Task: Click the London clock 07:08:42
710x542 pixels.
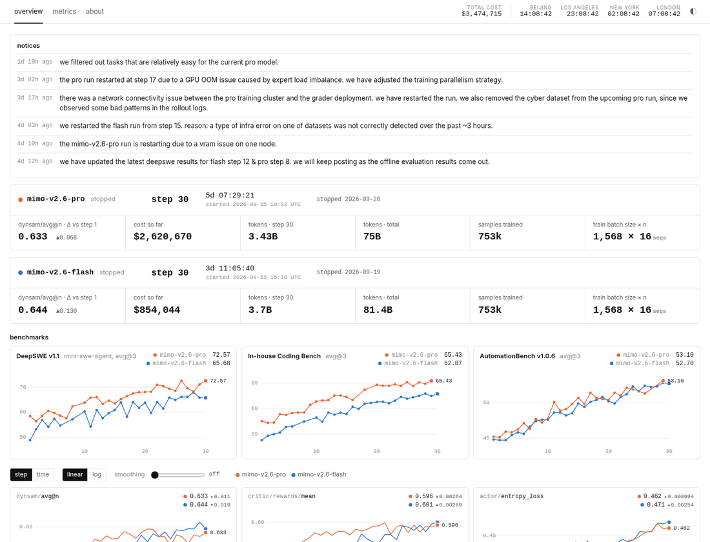Action: coord(664,14)
